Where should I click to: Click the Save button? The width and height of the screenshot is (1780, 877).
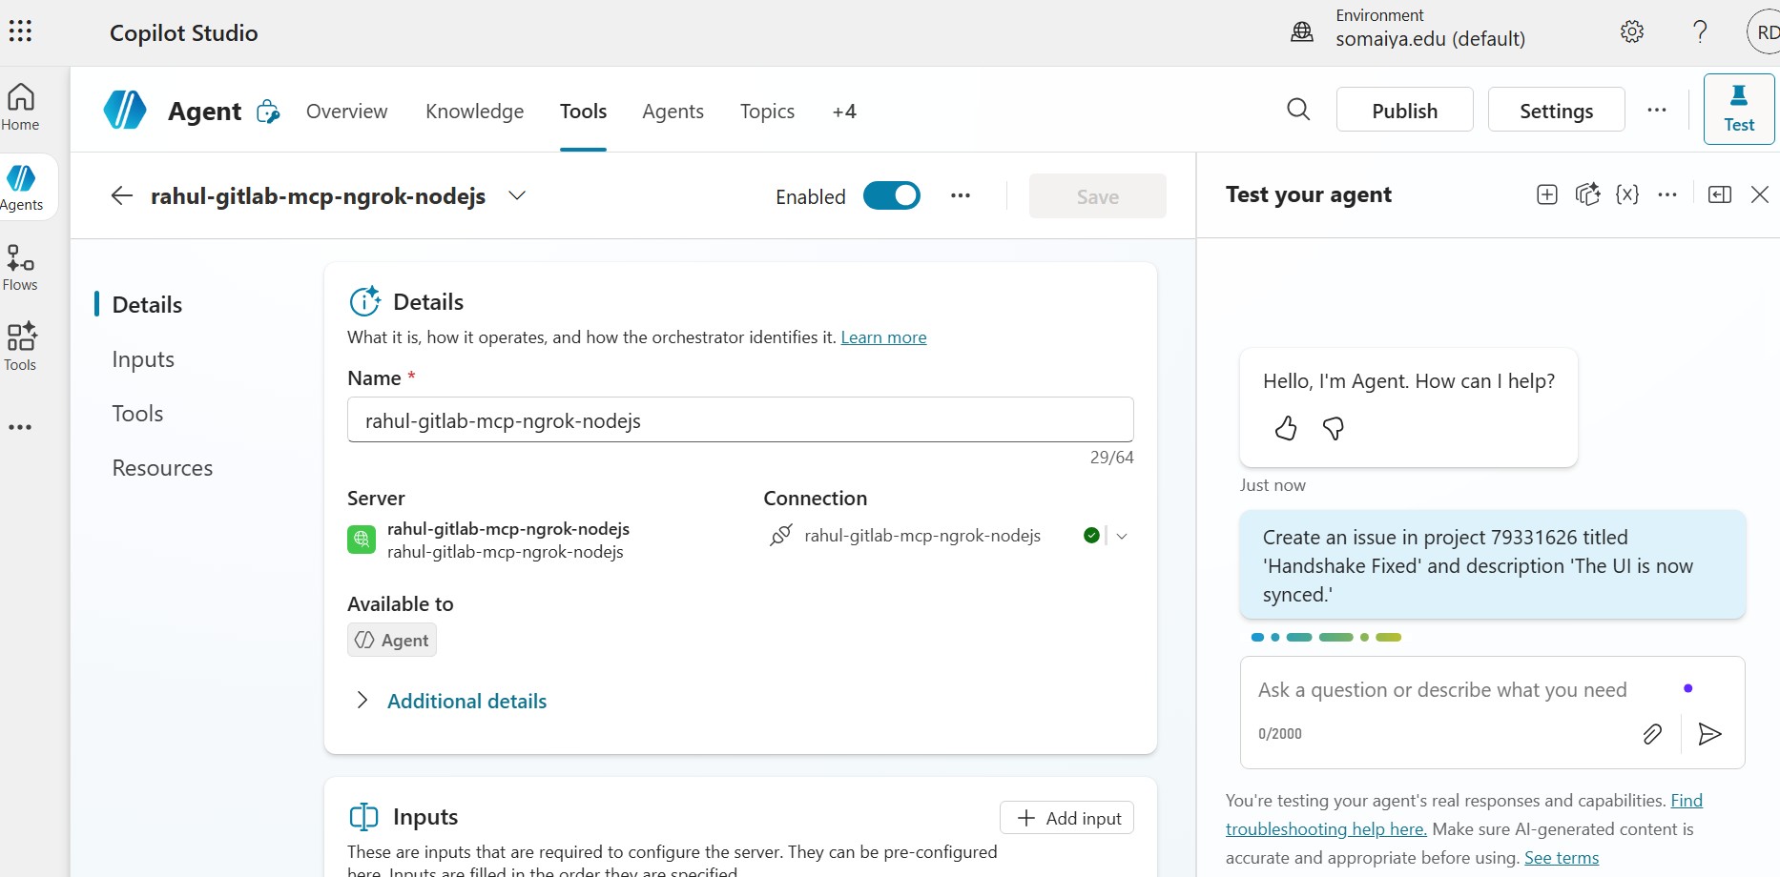pos(1097,196)
